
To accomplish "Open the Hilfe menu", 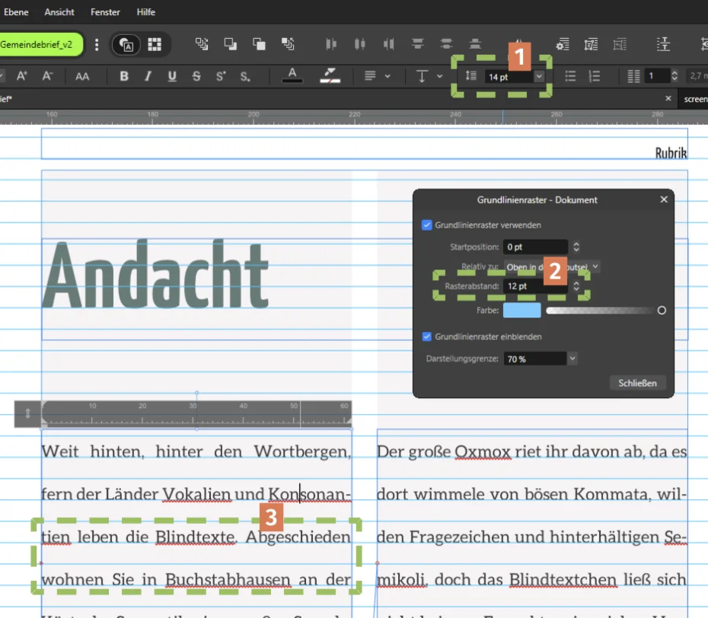I will (x=146, y=12).
